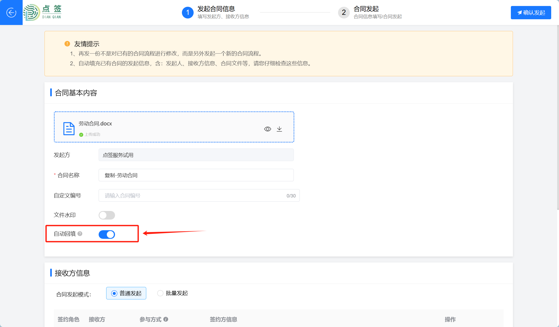Click the file name 劳动合同.docx
This screenshot has height=327, width=559.
click(95, 124)
